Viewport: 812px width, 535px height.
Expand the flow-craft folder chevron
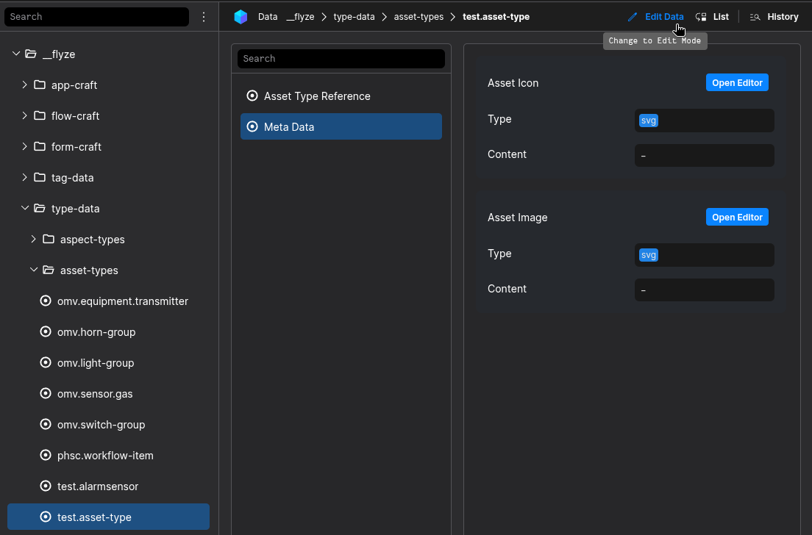25,116
